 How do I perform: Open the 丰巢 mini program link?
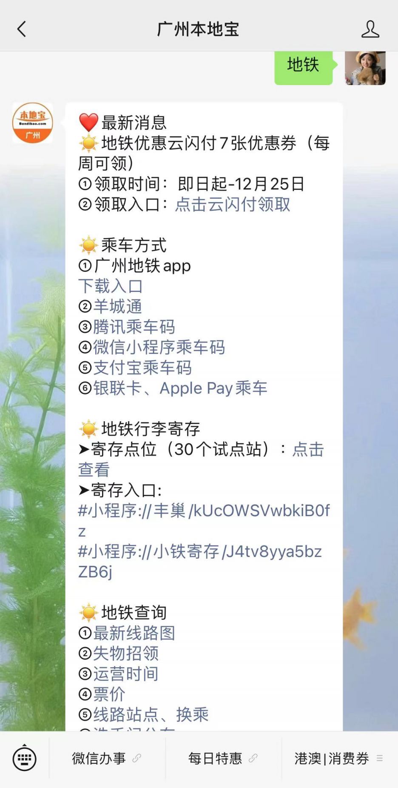[204, 521]
